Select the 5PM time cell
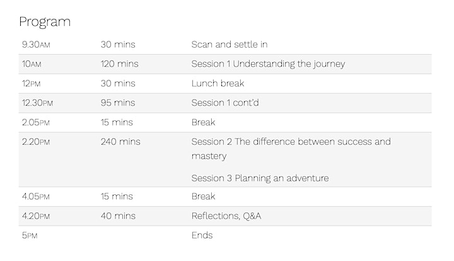454x261 pixels. point(30,235)
